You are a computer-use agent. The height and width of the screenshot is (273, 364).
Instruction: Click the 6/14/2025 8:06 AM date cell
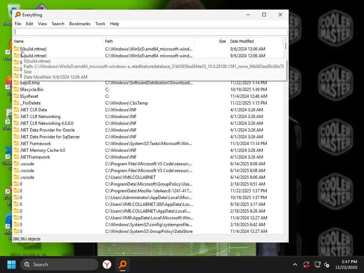(247, 177)
